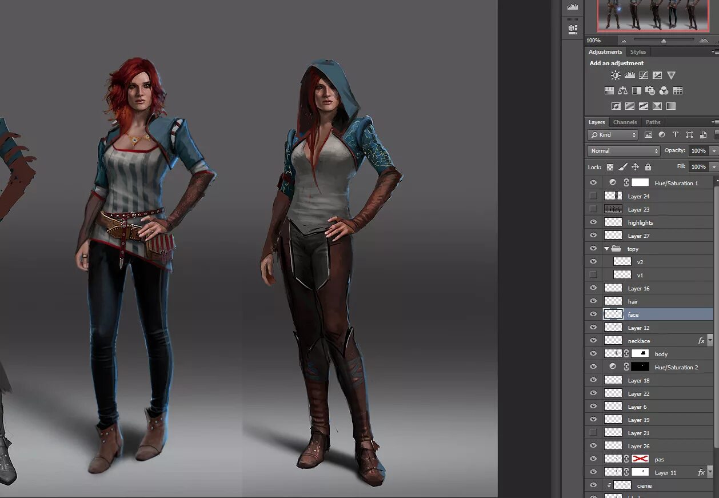Open the Adjustments panel flyout menu
Screen dimensions: 719x498
click(x=715, y=52)
